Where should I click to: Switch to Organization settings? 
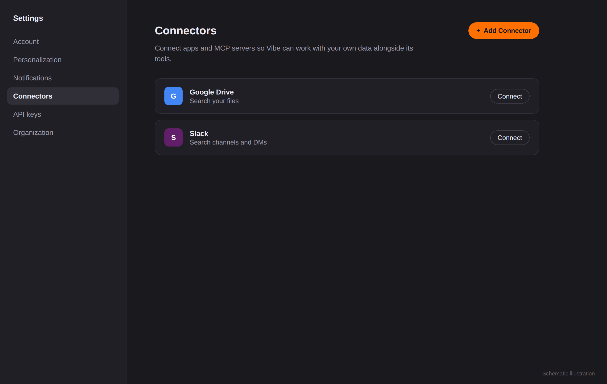tap(63, 132)
